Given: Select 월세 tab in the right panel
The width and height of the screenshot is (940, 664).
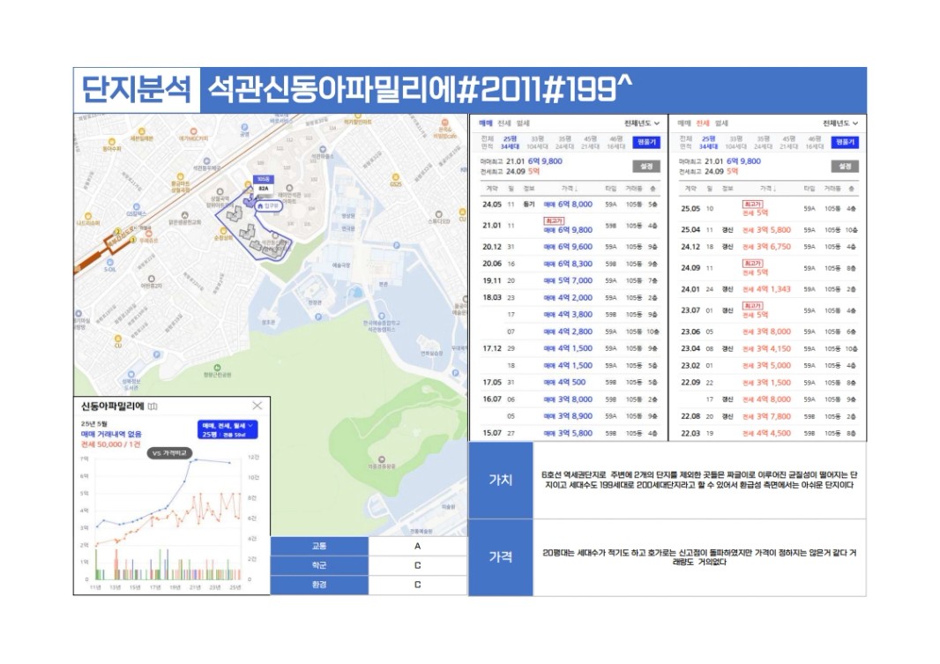Looking at the screenshot, I should (722, 123).
